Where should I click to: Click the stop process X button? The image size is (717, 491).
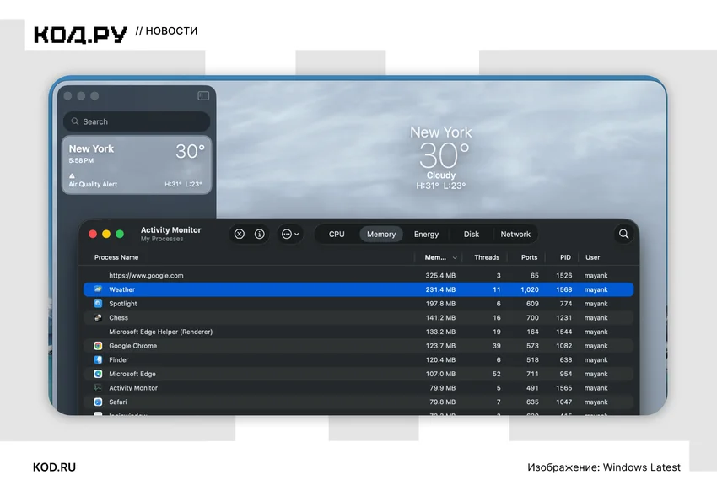(240, 234)
